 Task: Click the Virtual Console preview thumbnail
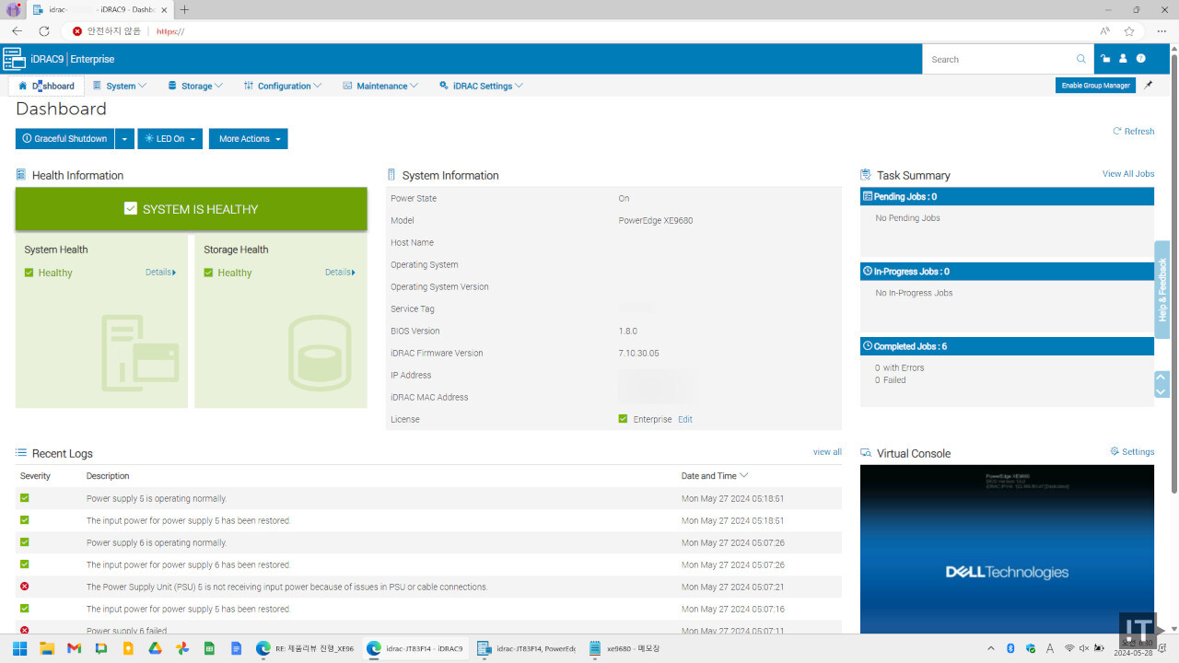(1006, 548)
